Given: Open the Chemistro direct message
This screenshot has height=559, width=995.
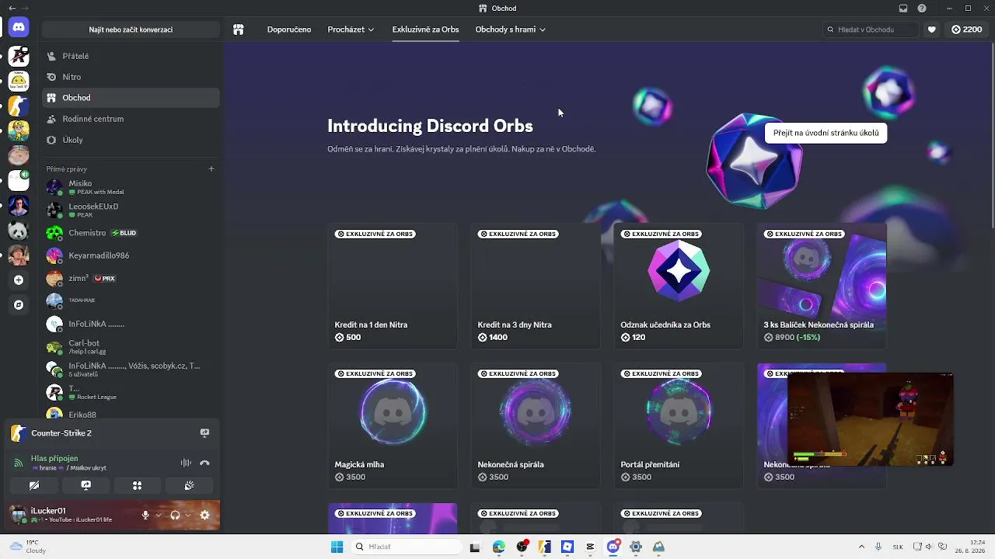Looking at the screenshot, I should click(x=131, y=233).
